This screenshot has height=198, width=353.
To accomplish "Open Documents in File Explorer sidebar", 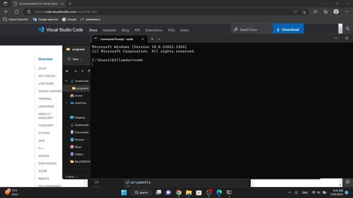I will 79,132.
